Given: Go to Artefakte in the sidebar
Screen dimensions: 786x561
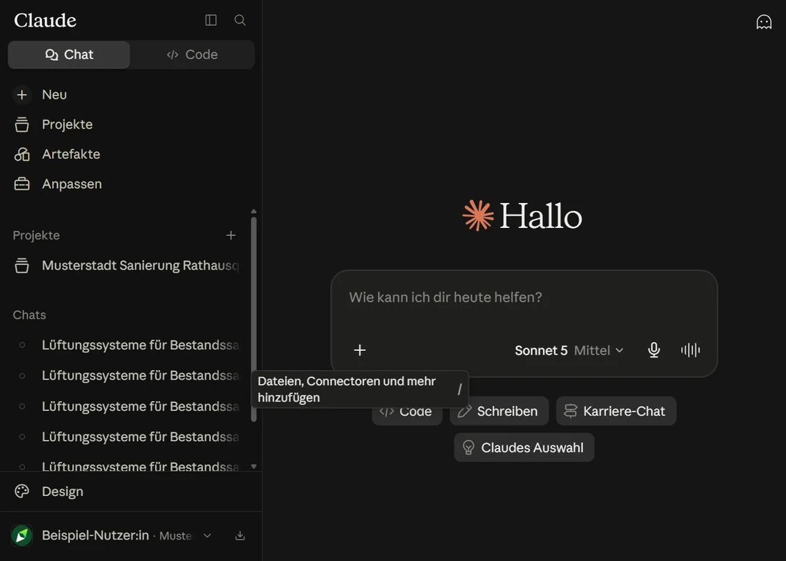Looking at the screenshot, I should pos(130,154).
